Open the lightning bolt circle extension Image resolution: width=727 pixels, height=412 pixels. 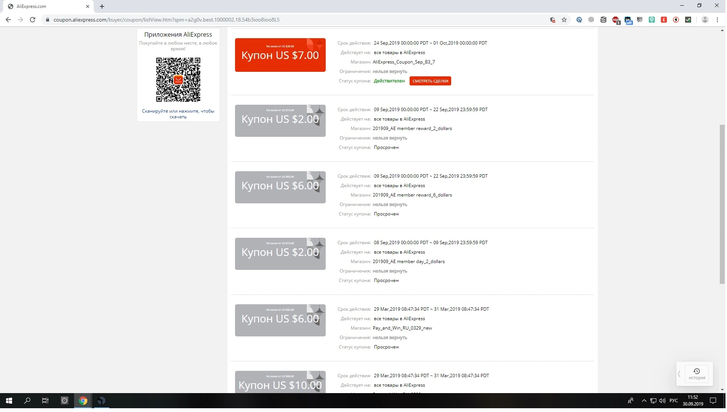click(x=676, y=20)
